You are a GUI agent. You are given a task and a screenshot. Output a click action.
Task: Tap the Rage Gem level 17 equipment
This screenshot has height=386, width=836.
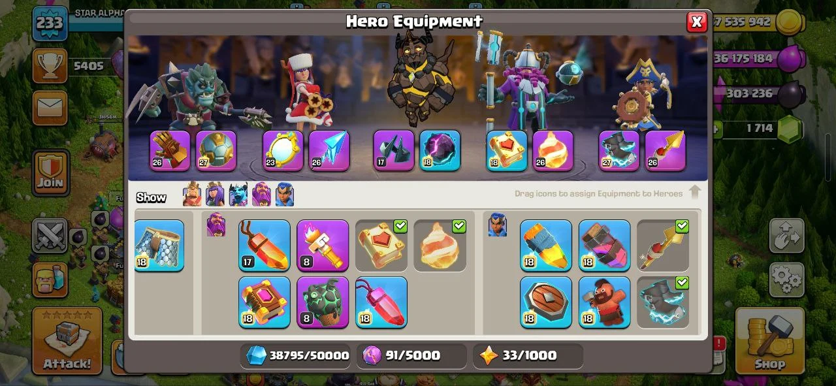coord(265,246)
